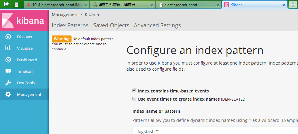Click the orange Warning badge

pyautogui.click(x=61, y=39)
